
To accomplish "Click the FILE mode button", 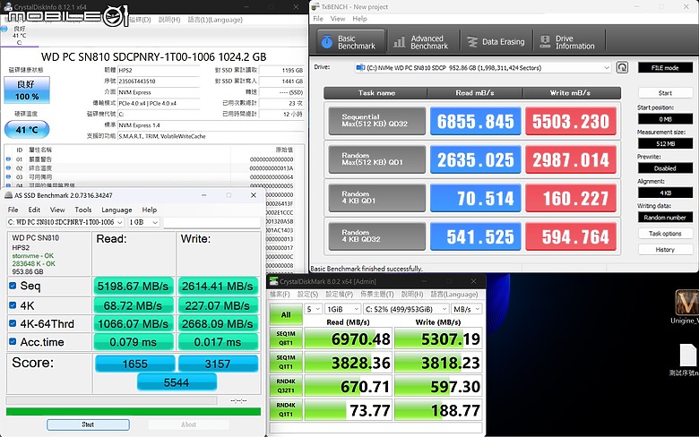I will [665, 68].
